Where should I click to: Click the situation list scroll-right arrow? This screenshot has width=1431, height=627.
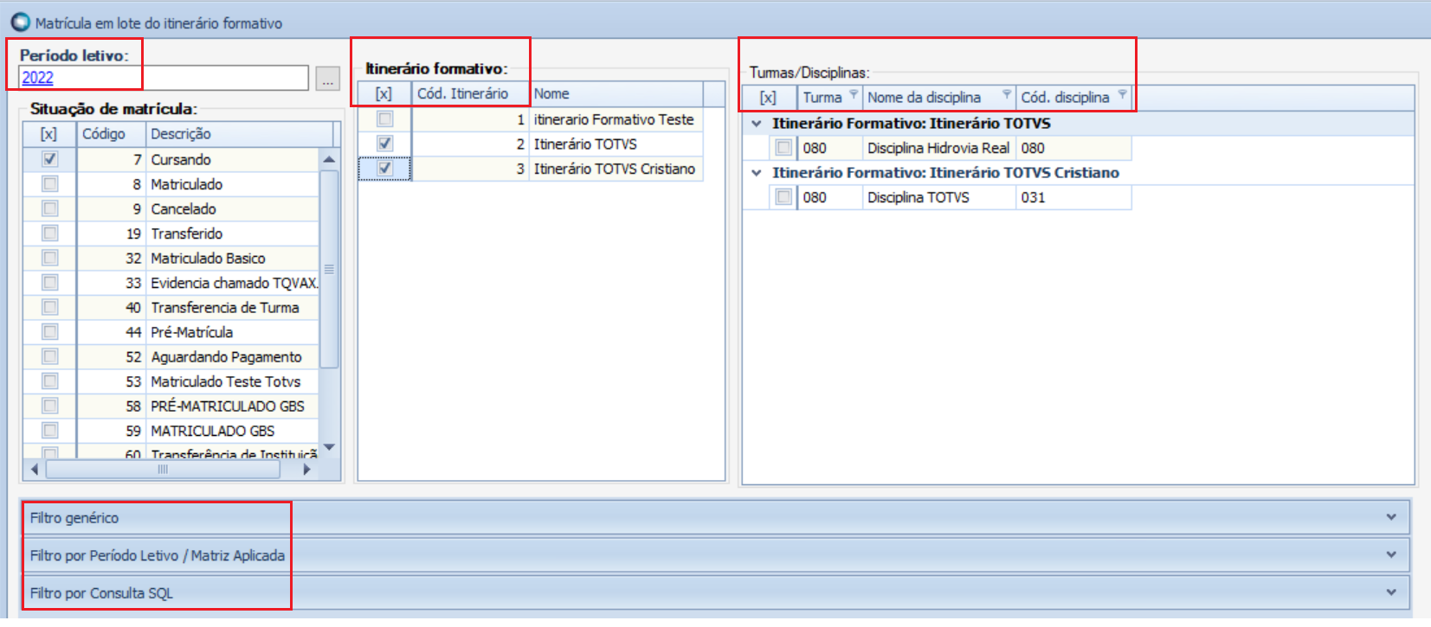pos(306,470)
